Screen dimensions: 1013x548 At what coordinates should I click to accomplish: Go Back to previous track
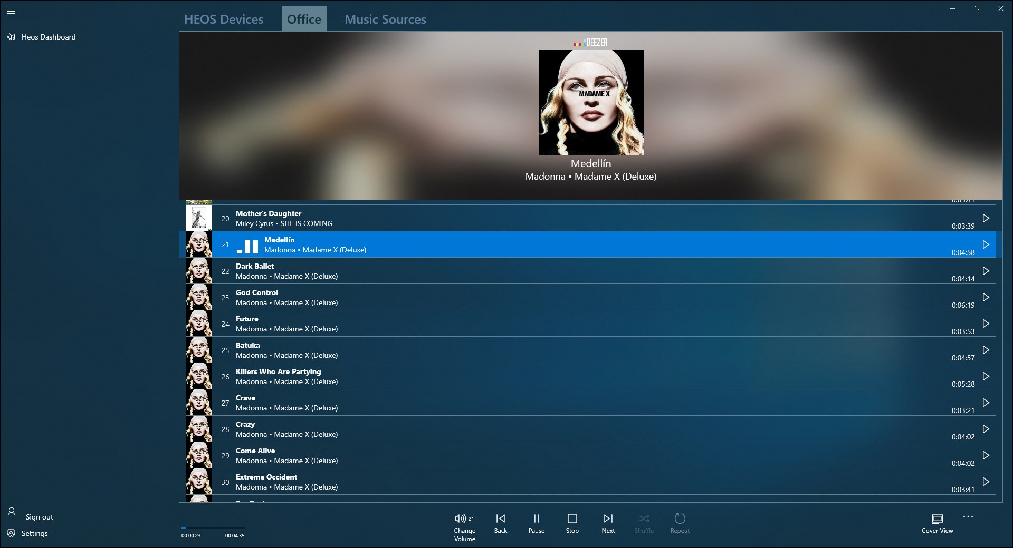(501, 524)
